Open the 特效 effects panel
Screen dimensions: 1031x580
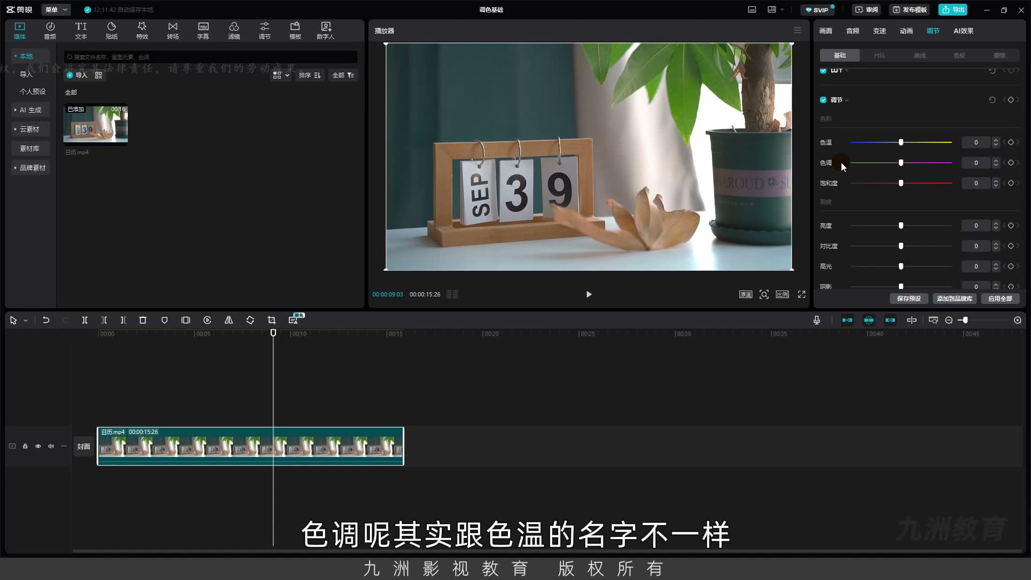pyautogui.click(x=142, y=31)
